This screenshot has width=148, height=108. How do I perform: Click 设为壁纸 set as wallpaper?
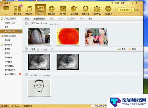point(71,19)
